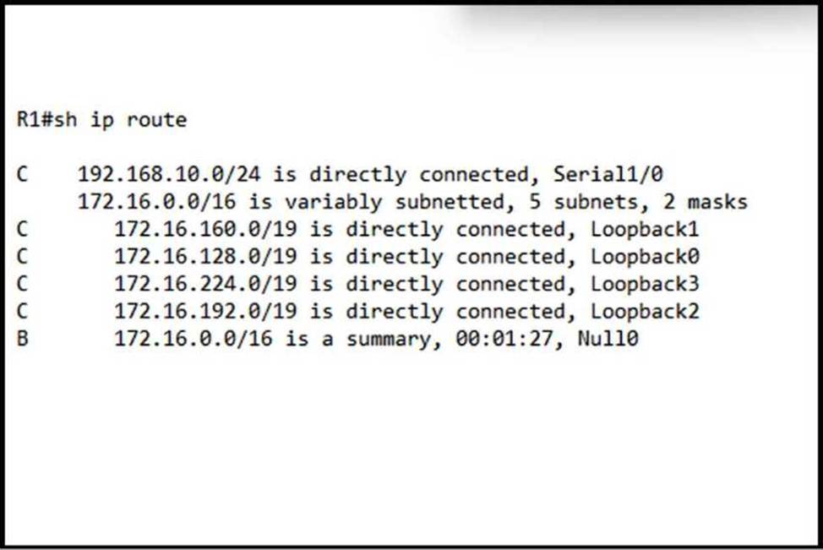Select the 172.16.160.0/19 route entry
Image resolution: width=823 pixels, height=550 pixels.
coord(205,230)
